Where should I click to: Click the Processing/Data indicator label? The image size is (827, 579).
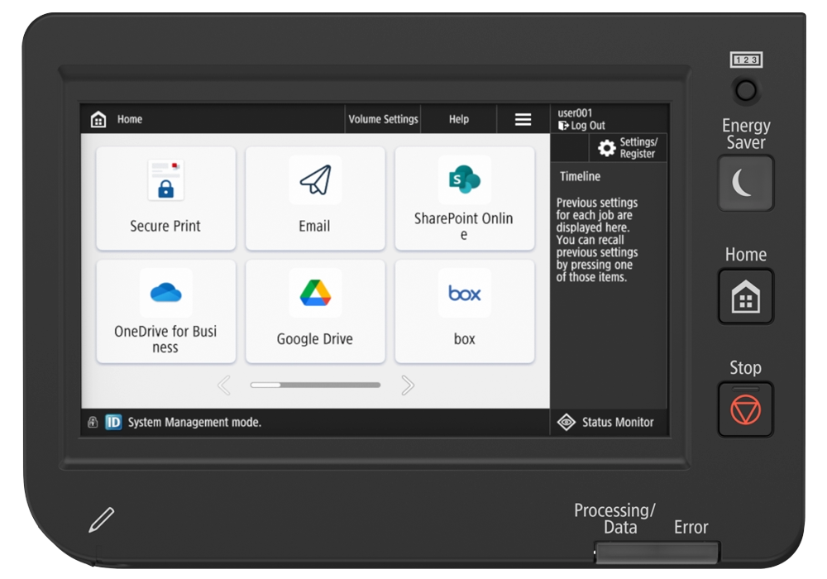coord(614,519)
